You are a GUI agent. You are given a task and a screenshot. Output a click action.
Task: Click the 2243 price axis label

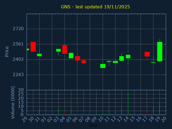click(x=18, y=75)
